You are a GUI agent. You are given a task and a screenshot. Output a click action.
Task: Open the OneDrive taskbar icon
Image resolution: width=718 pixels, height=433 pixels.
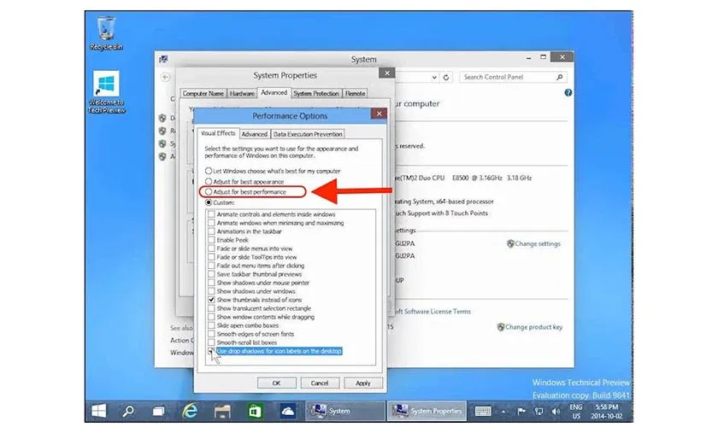pos(286,411)
